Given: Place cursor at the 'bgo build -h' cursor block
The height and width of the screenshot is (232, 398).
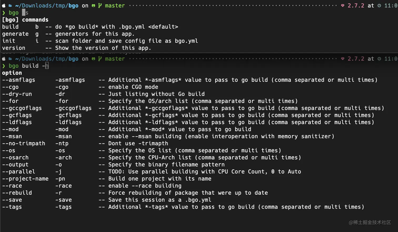Looking at the screenshot, I should pyautogui.click(x=47, y=66).
